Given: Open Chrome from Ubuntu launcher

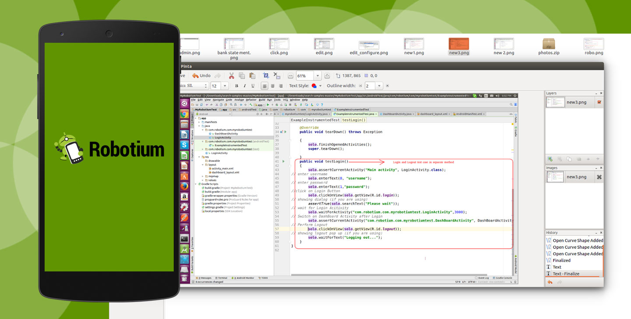Looking at the screenshot, I should coord(185,114).
